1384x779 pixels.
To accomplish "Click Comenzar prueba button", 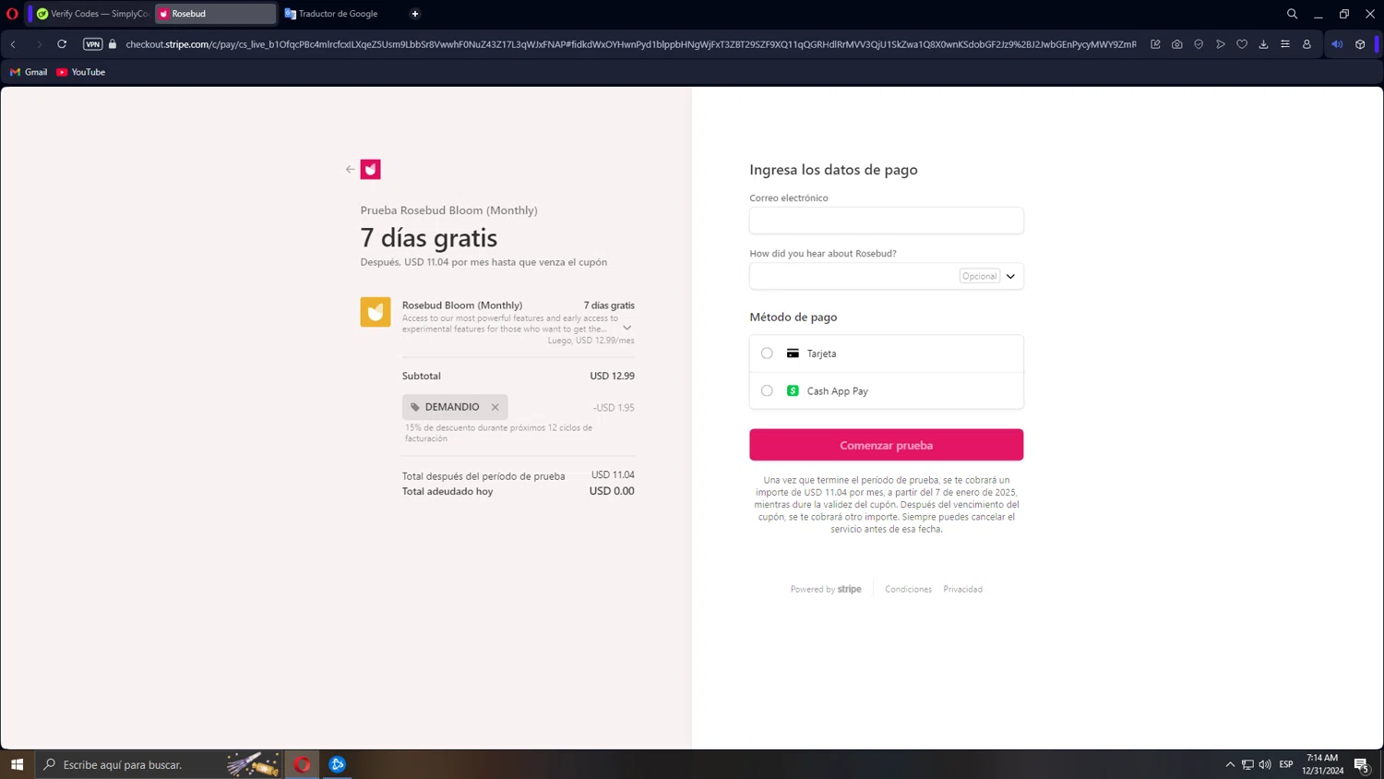I will (886, 445).
